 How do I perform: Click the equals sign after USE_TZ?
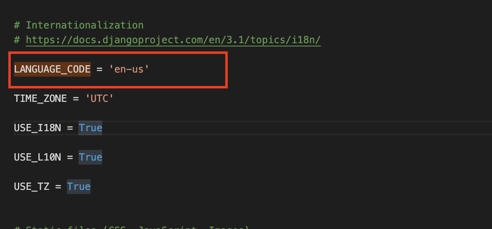(58, 187)
